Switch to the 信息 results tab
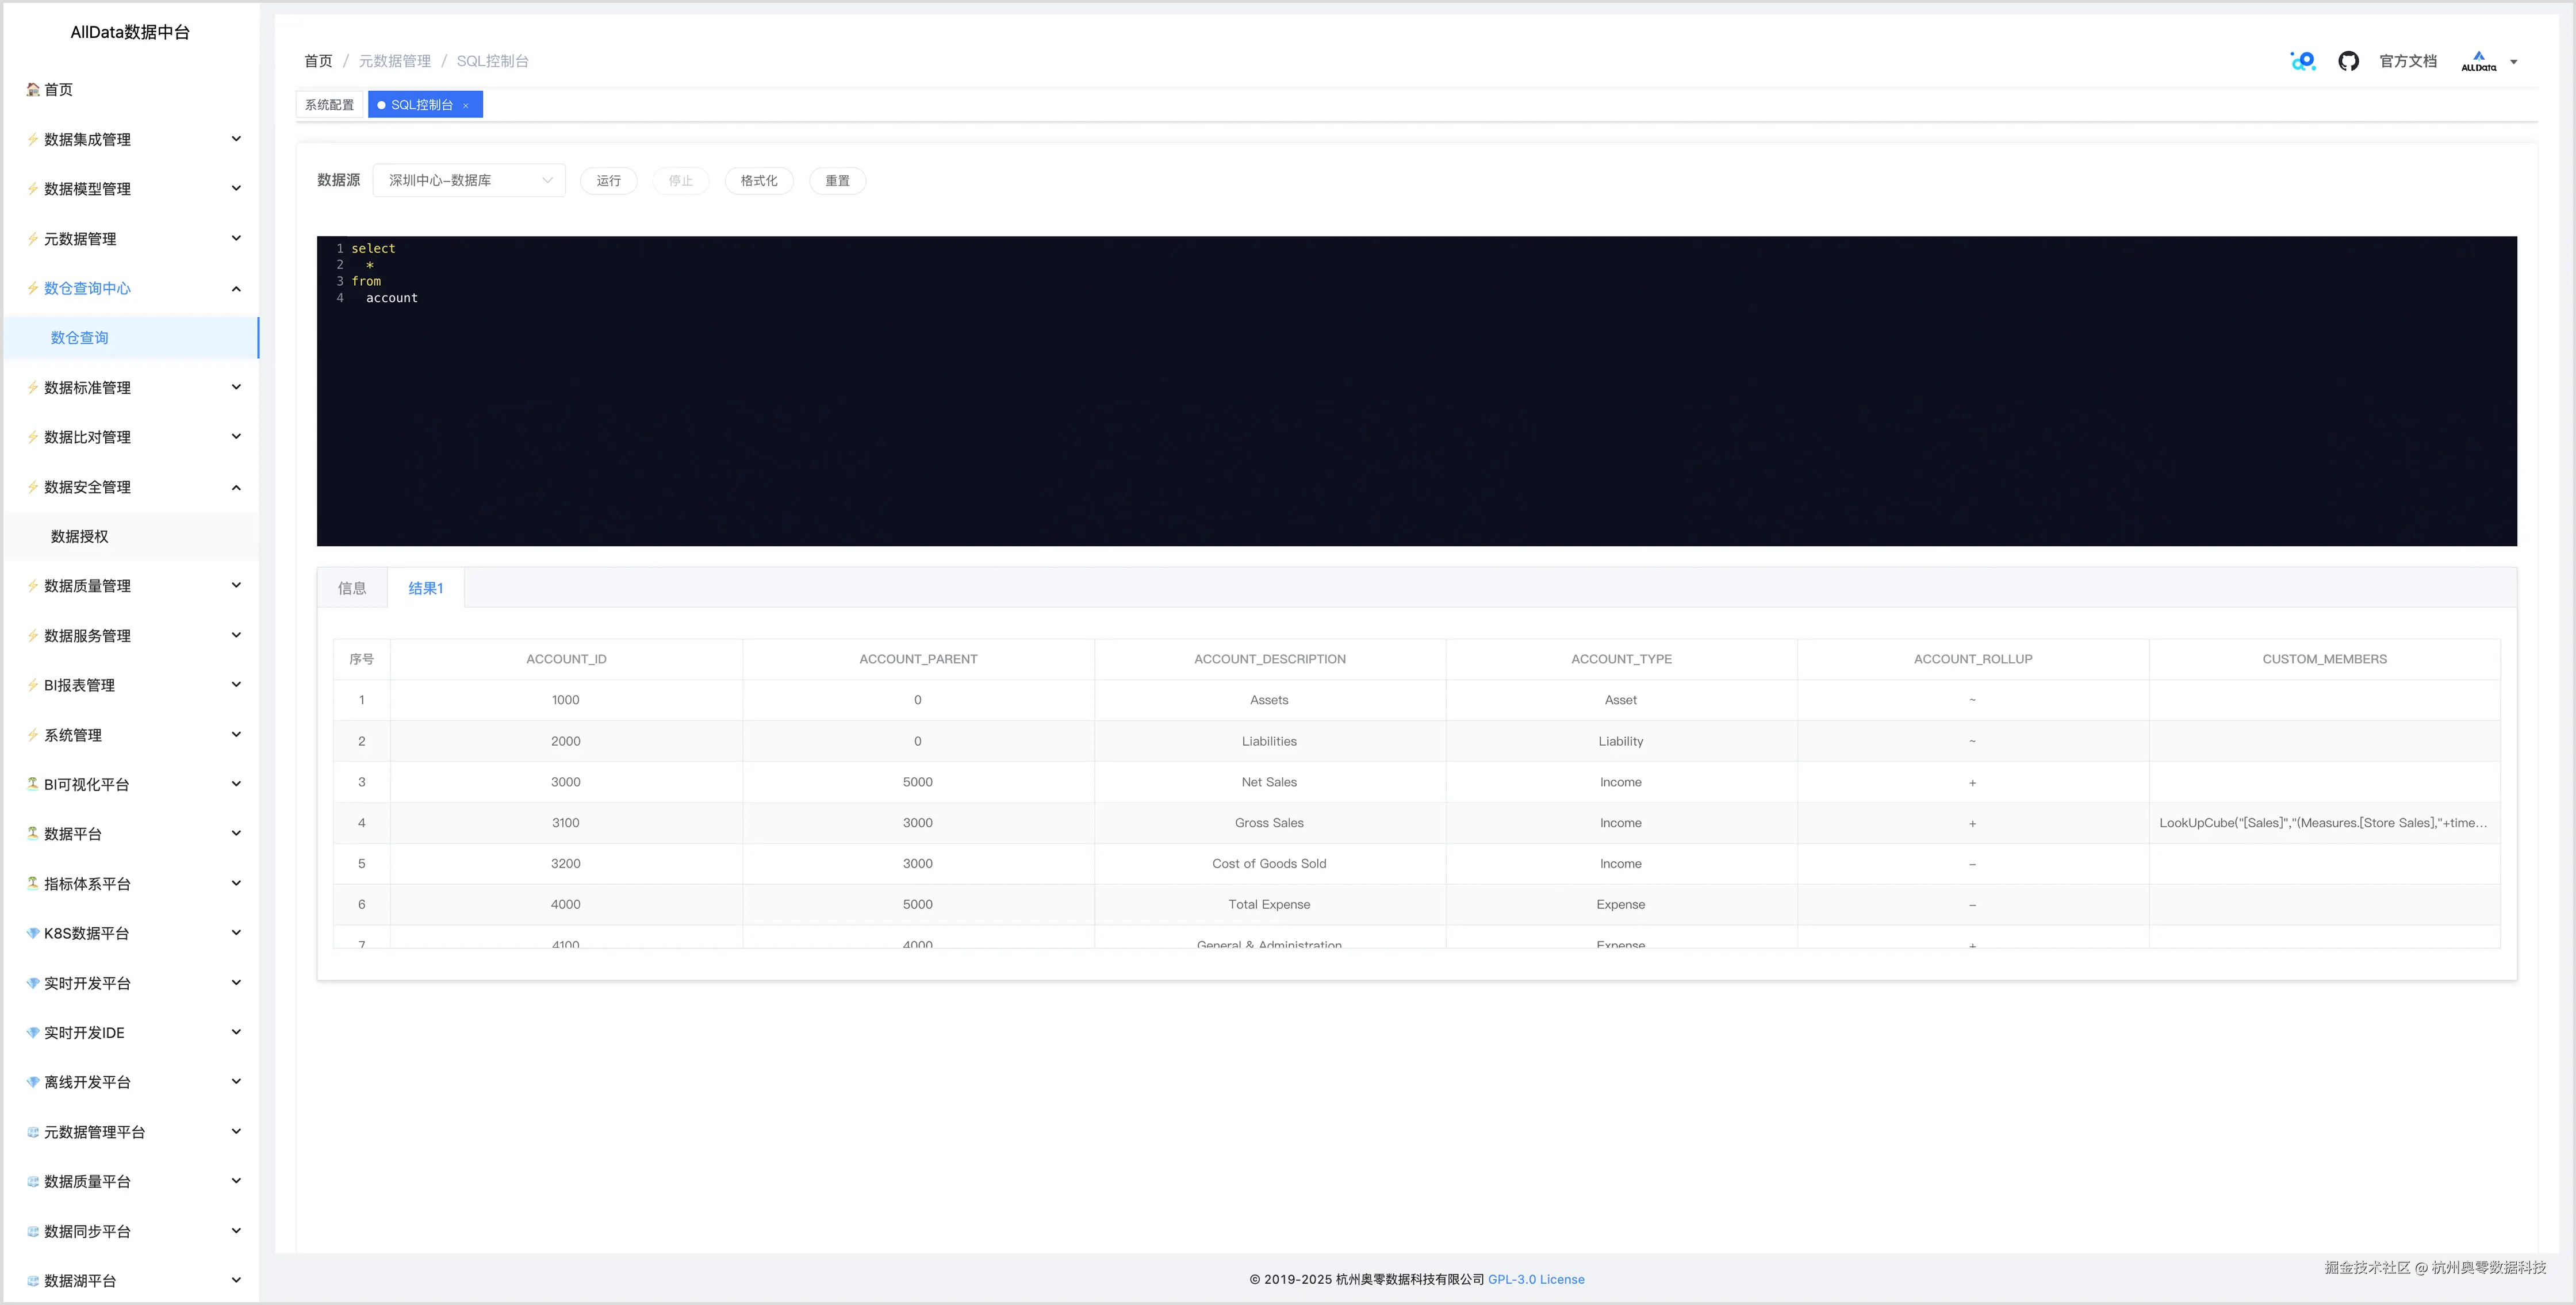Image resolution: width=2576 pixels, height=1305 pixels. 352,588
